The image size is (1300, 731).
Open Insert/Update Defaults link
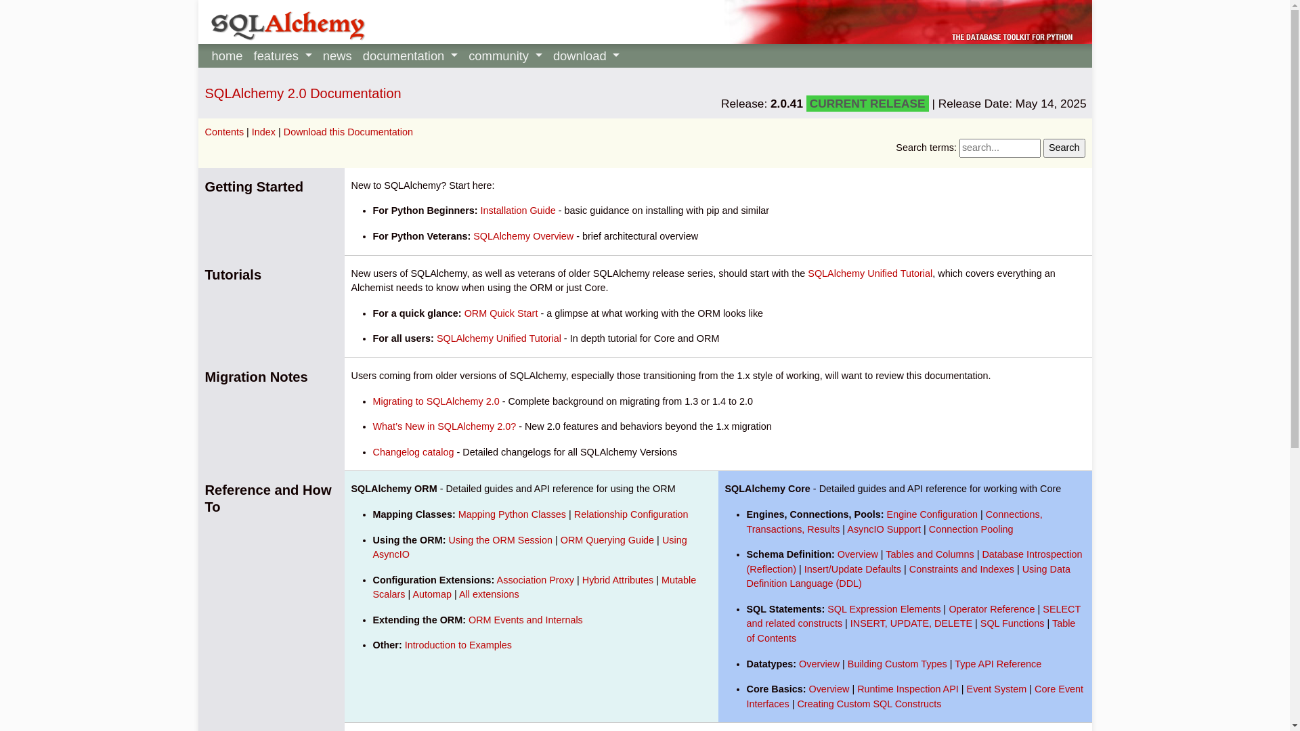pos(852,569)
